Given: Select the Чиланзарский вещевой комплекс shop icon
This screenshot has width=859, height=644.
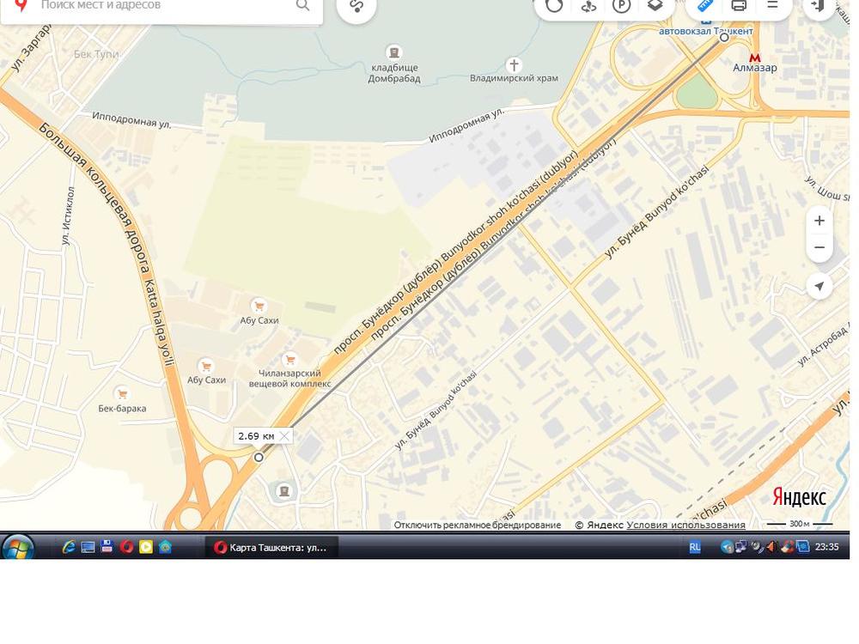Looking at the screenshot, I should click(x=290, y=359).
